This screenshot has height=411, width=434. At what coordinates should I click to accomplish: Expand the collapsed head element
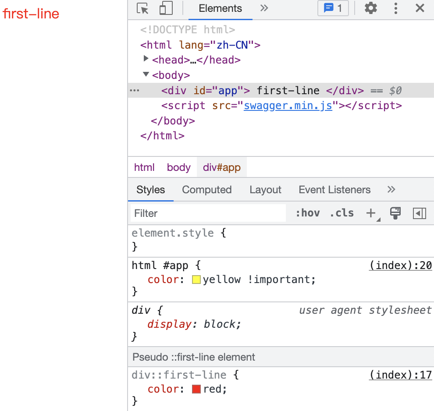(x=146, y=59)
